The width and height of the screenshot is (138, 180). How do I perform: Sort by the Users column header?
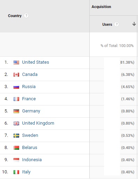click(x=107, y=24)
